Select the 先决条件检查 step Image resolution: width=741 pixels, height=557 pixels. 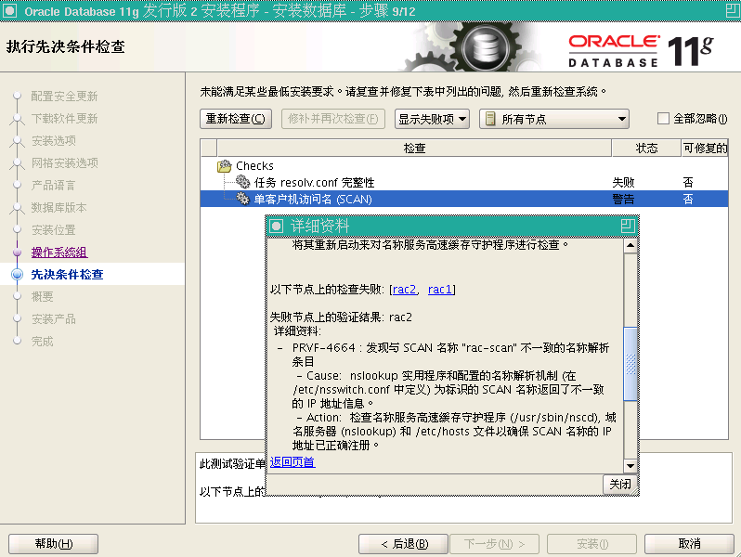[67, 275]
